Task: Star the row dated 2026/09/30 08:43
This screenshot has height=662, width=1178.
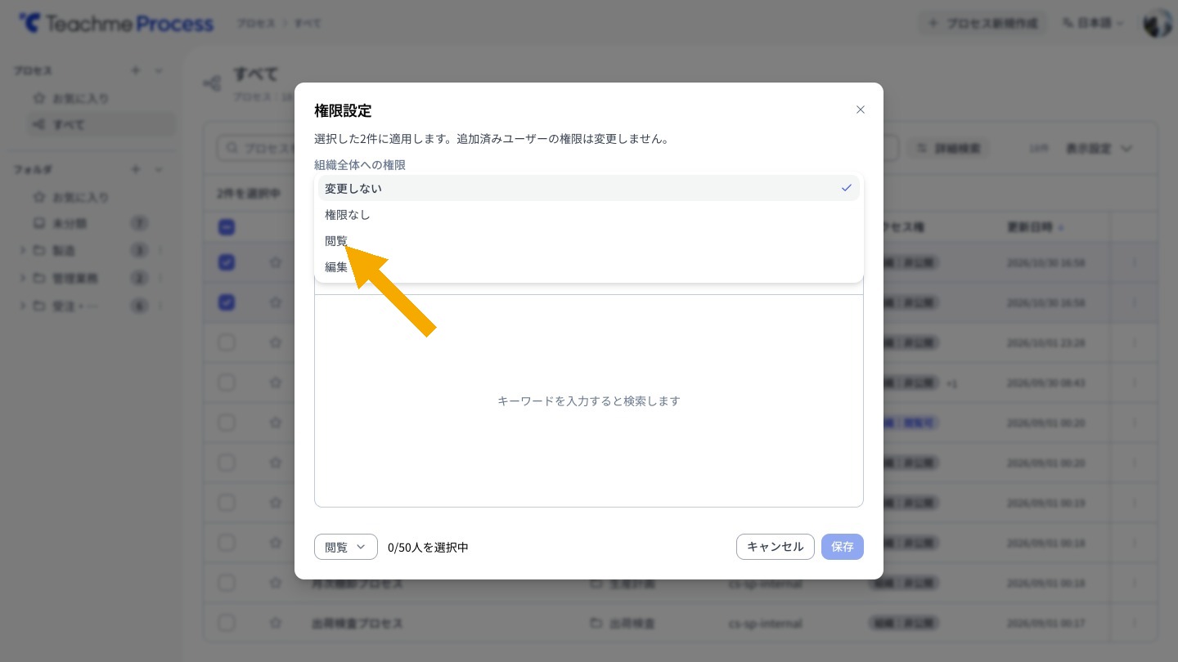Action: point(276,382)
